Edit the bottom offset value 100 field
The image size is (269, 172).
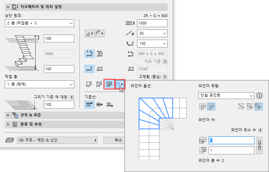[x=59, y=69]
